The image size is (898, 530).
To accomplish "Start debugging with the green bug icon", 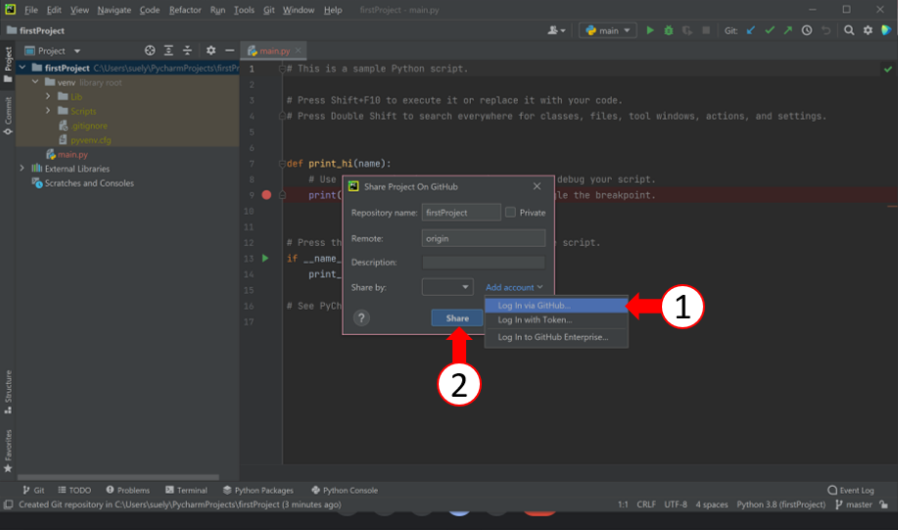I will click(x=668, y=30).
